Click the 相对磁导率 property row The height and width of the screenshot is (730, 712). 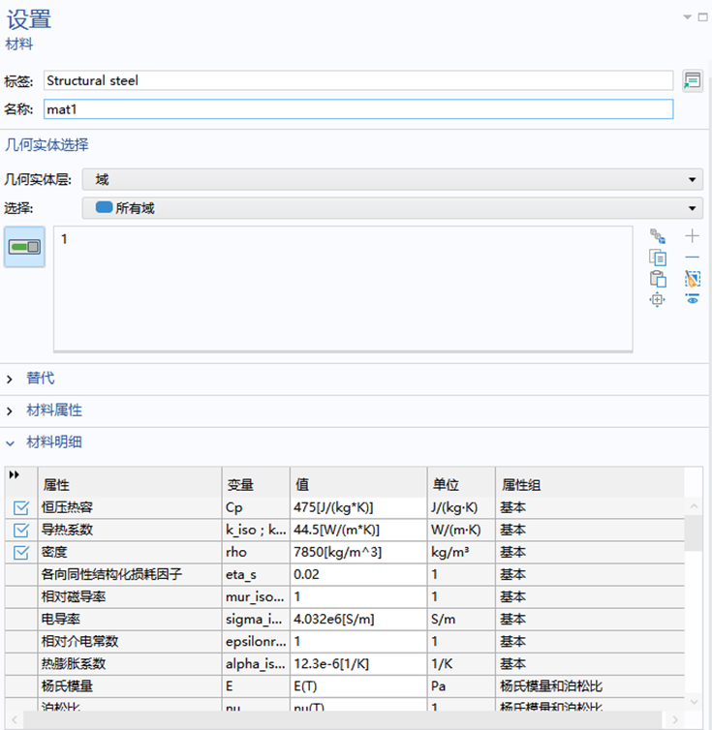pyautogui.click(x=345, y=596)
